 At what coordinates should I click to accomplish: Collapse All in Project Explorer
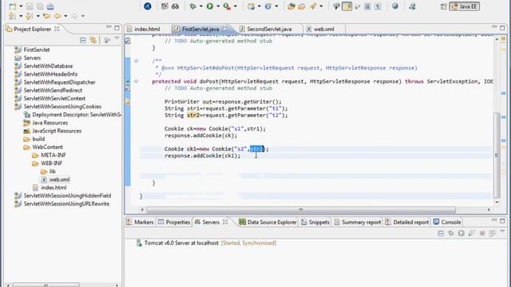83,40
